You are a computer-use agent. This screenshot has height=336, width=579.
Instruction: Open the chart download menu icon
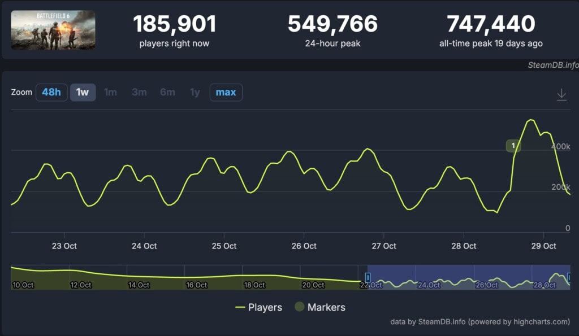[x=561, y=94]
